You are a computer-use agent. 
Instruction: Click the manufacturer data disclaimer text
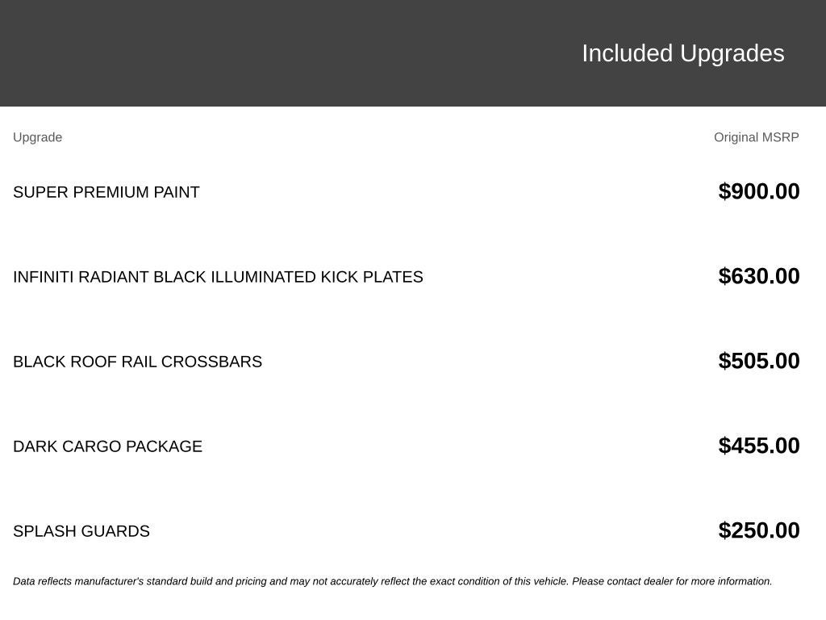pos(393,581)
